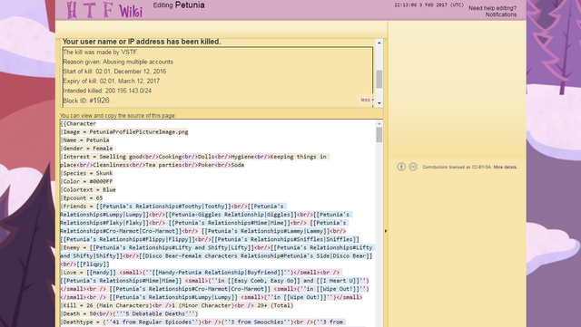This screenshot has height=327, width=581.
Task: Click the block notice scrollbar up arrow
Action: point(379,43)
